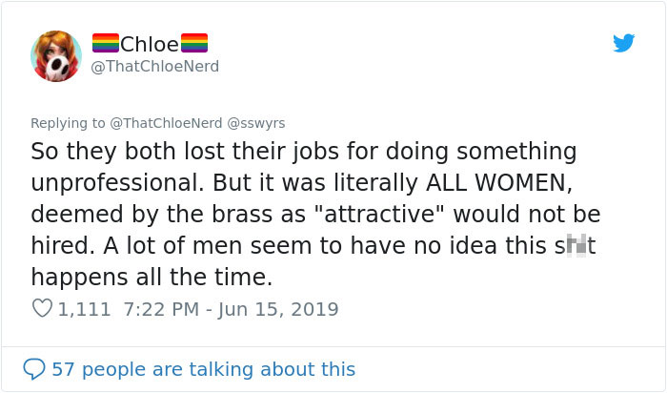Open "57 people are talking about this"
This screenshot has height=393, width=667.
[x=203, y=369]
